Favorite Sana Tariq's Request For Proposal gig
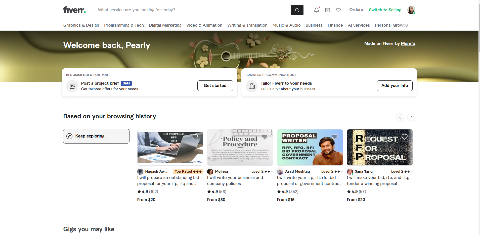480x235 pixels. 405,137
